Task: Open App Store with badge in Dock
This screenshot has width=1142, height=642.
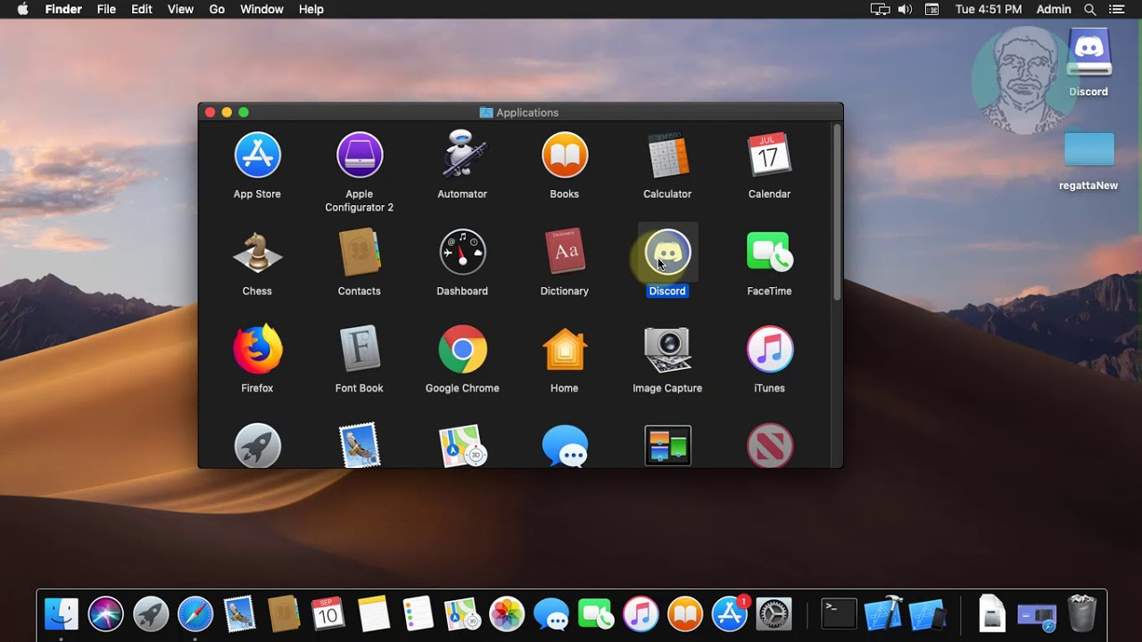Action: 730,613
